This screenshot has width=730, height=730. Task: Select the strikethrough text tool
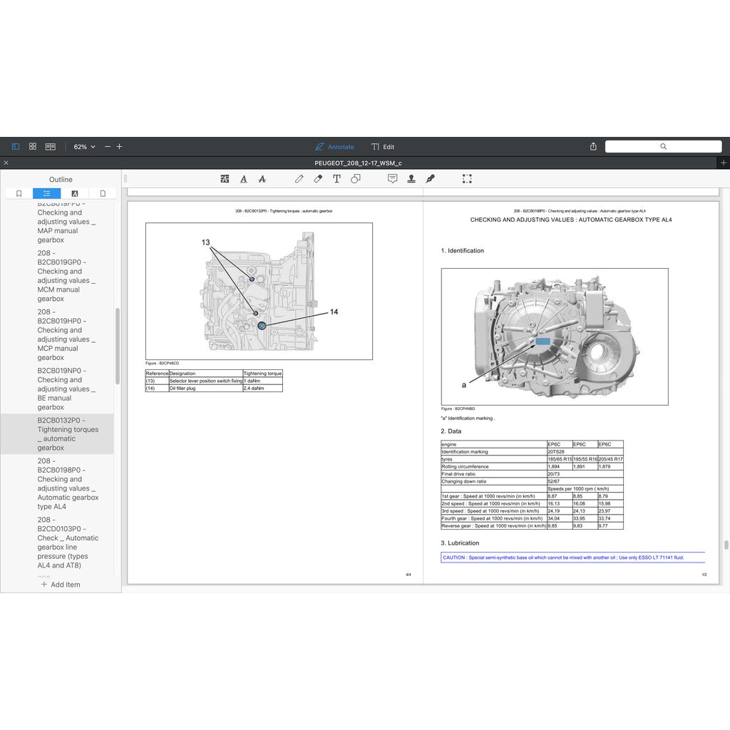pyautogui.click(x=262, y=179)
